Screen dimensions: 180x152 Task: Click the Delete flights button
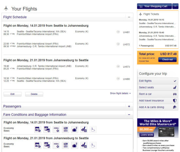[34, 94]
